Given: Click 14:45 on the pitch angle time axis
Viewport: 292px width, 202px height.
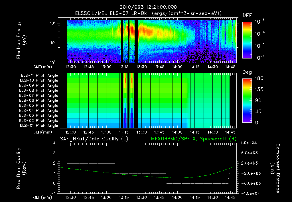Looking at the screenshot, I should [230, 132].
